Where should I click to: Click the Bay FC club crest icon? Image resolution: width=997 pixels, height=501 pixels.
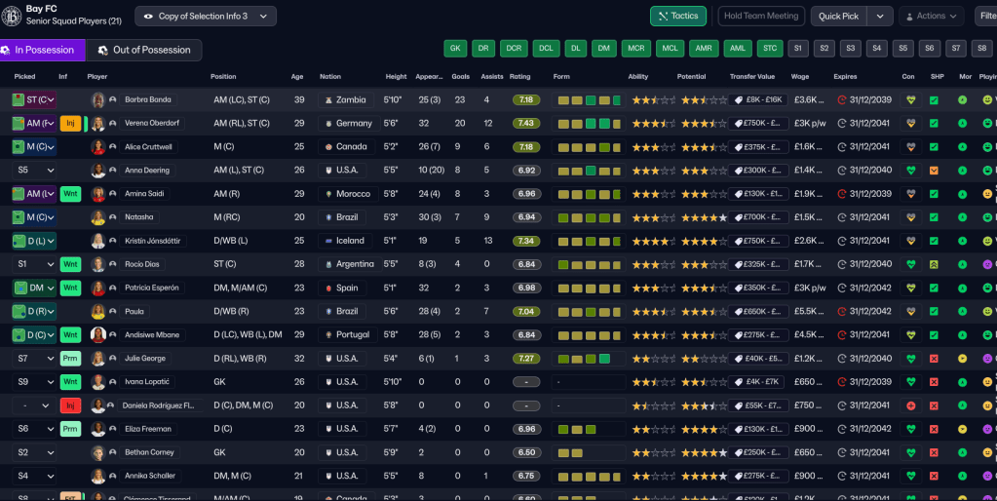pyautogui.click(x=12, y=15)
